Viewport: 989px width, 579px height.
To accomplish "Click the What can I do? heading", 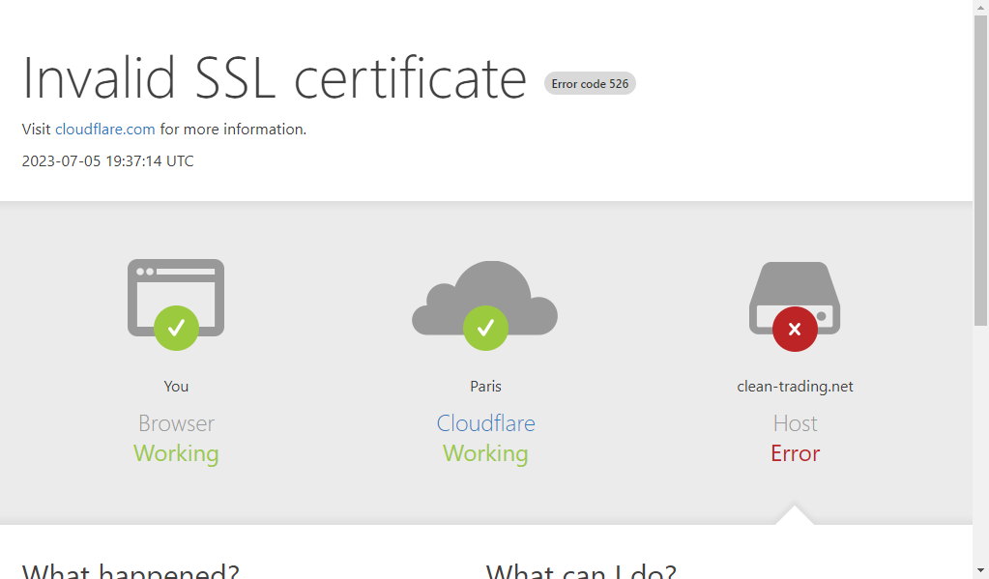I will (581, 571).
